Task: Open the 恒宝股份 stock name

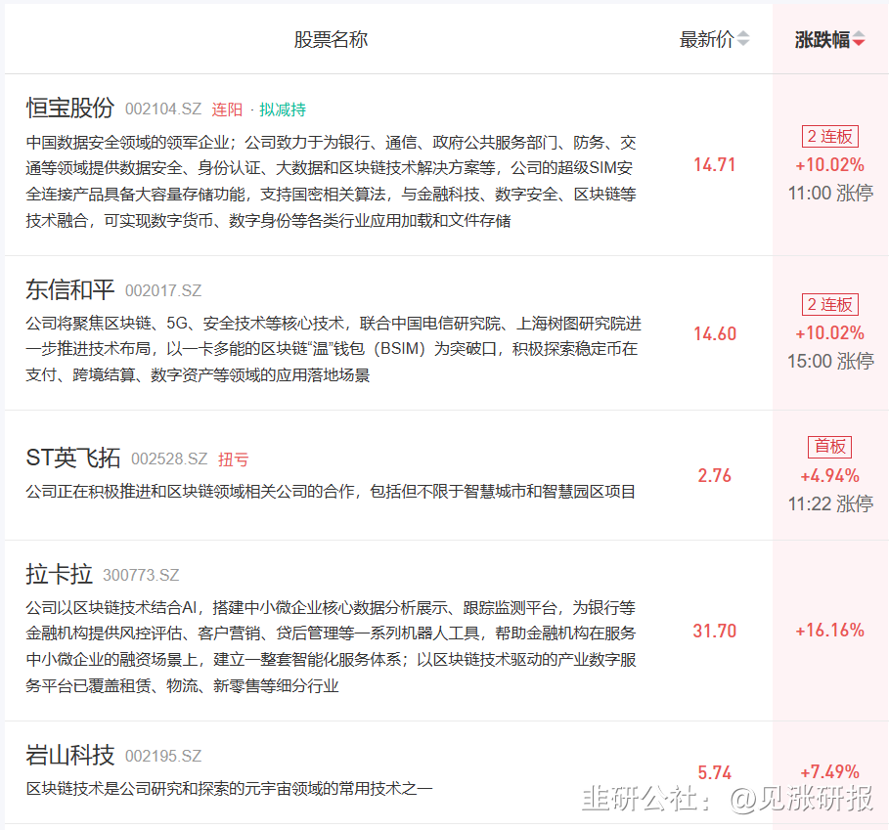Action: click(70, 108)
